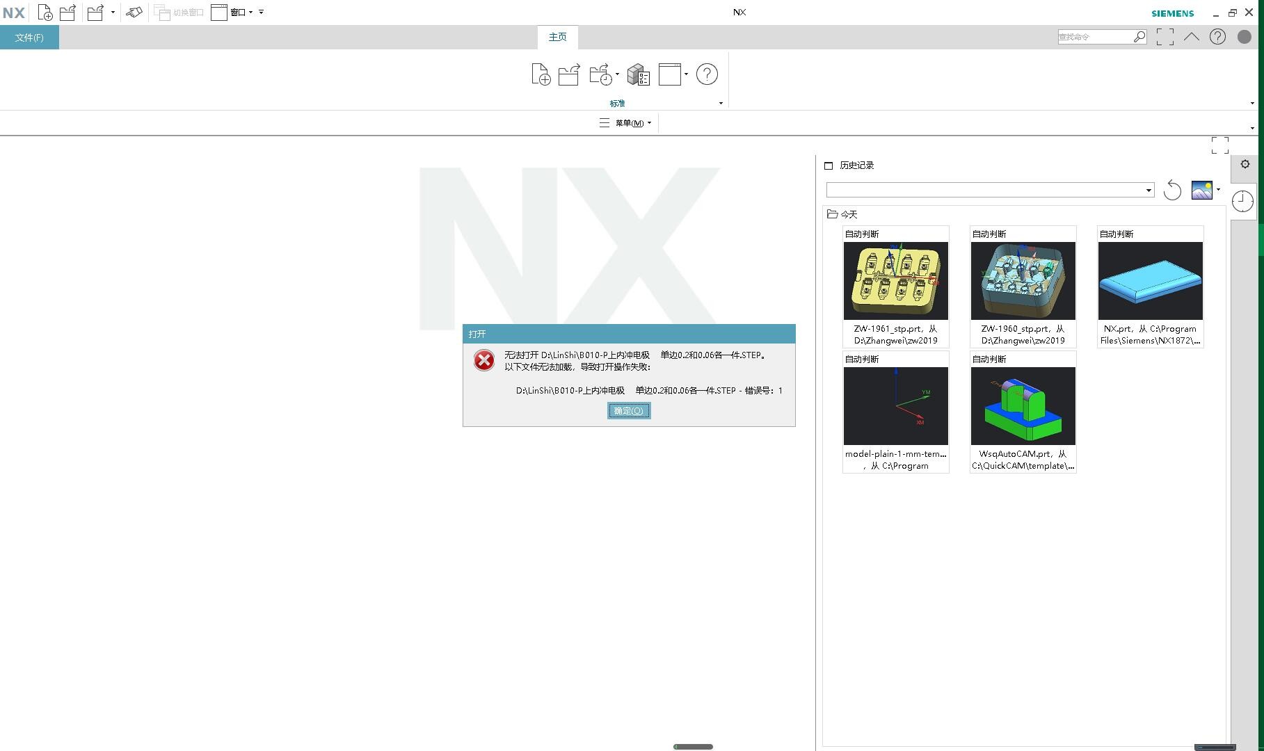Click the history refresh arrow icon
Viewport: 1264px width, 751px height.
click(1172, 190)
